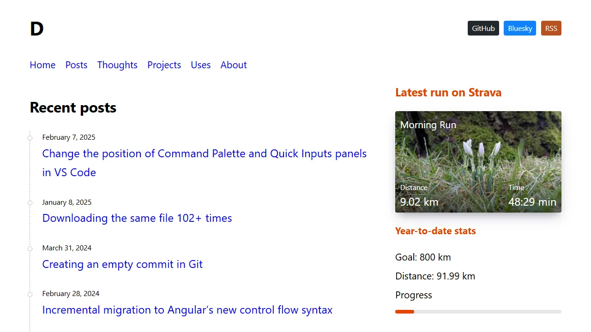Open the GitHub profile button
The image size is (591, 332).
(x=483, y=28)
